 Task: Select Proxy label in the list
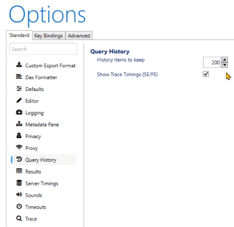(x=31, y=148)
